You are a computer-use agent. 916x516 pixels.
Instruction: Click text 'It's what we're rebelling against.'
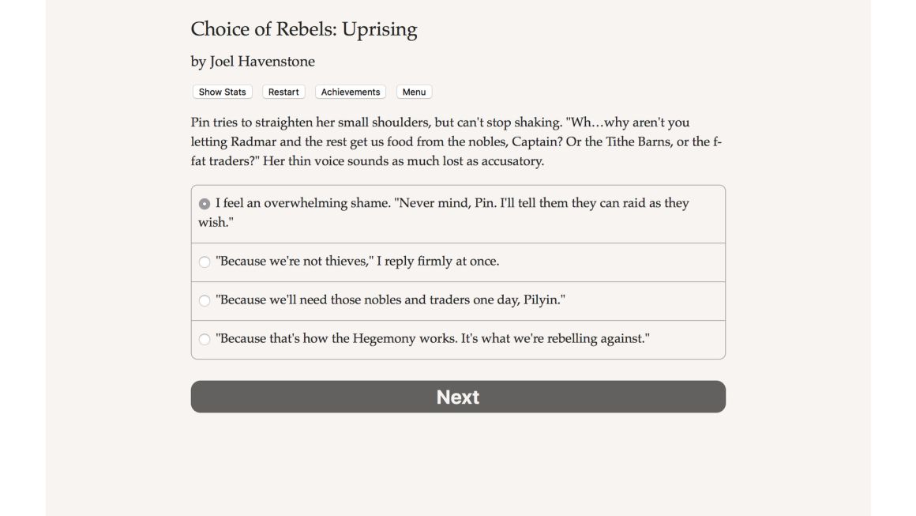click(555, 338)
